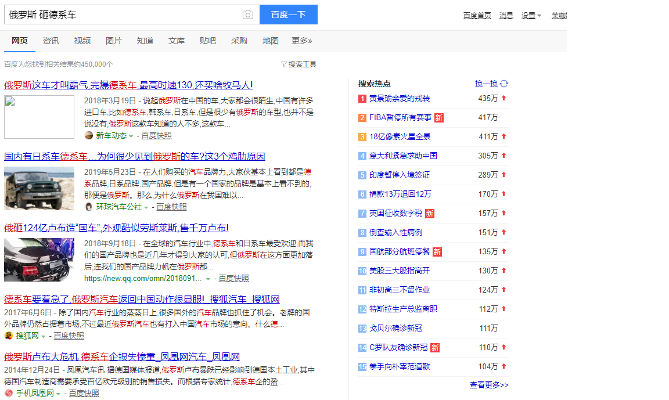
Task: Click rank badge 3 in hot searches
Action: (x=362, y=137)
